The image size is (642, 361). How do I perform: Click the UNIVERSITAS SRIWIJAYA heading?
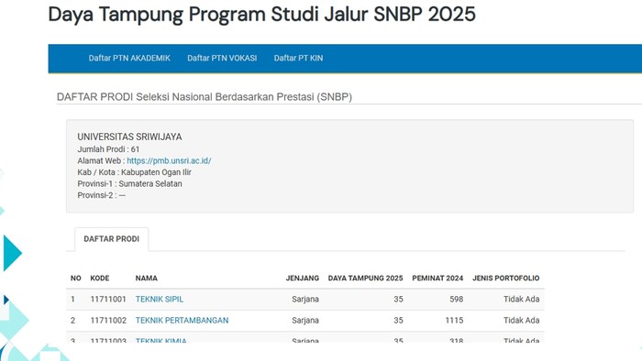(129, 137)
